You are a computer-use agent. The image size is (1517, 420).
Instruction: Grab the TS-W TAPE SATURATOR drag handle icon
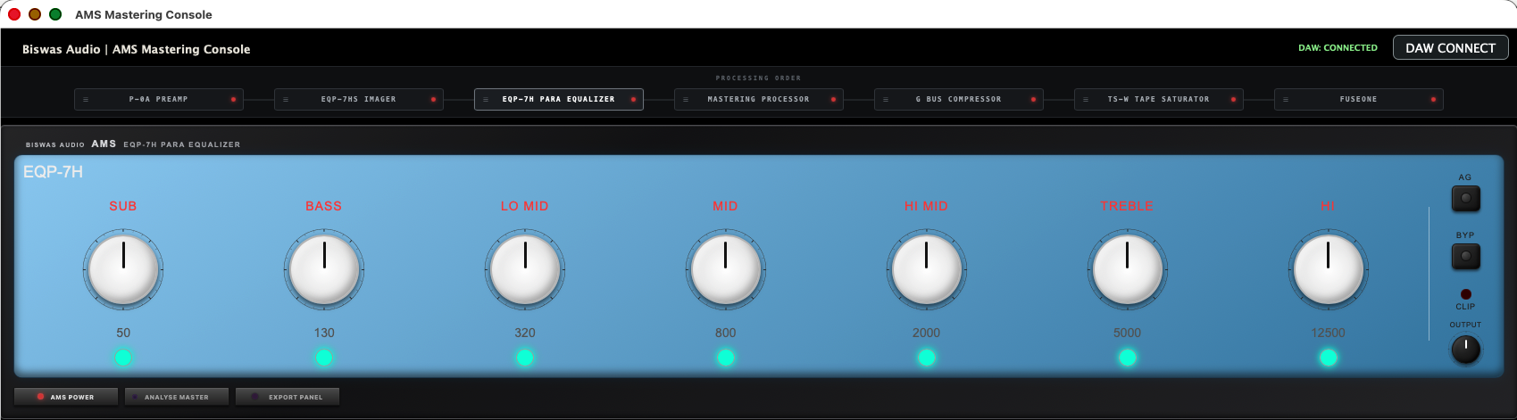pyautogui.click(x=1086, y=99)
